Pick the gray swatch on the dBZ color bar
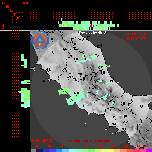 33,150
